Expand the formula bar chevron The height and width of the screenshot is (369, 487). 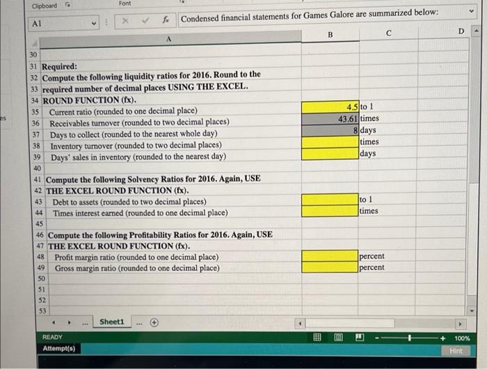coord(472,11)
